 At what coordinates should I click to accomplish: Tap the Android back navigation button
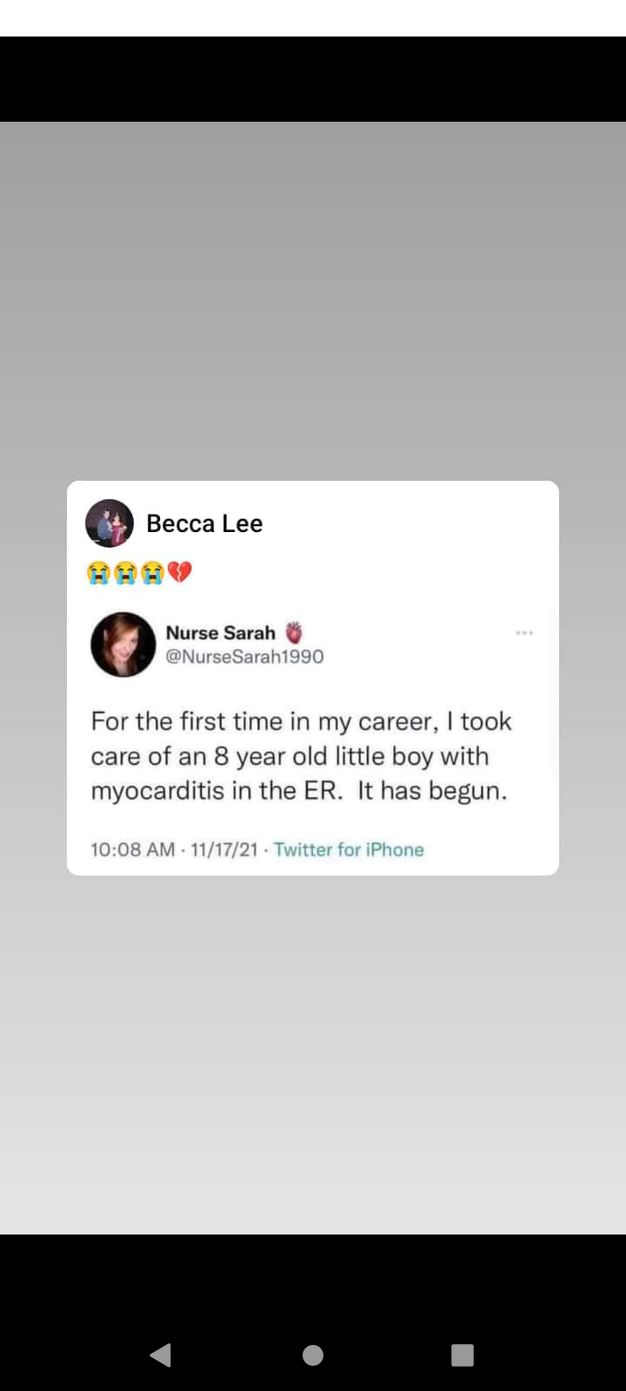[x=161, y=1354]
